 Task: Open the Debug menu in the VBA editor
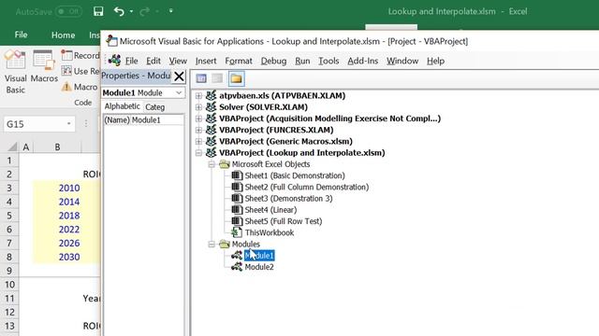[x=273, y=61]
